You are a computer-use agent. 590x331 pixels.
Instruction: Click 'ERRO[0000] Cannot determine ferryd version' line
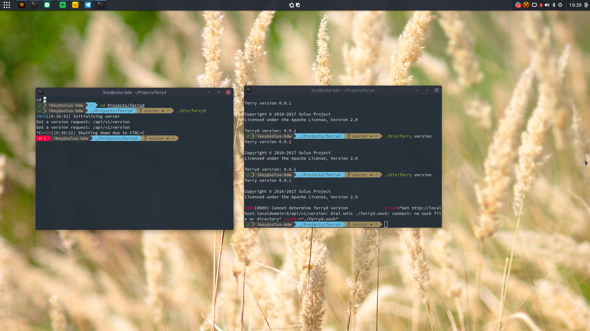click(x=296, y=208)
